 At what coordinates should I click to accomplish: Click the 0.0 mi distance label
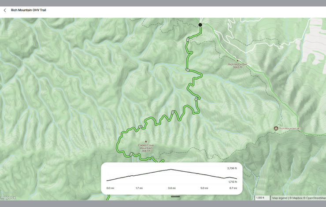point(110,188)
